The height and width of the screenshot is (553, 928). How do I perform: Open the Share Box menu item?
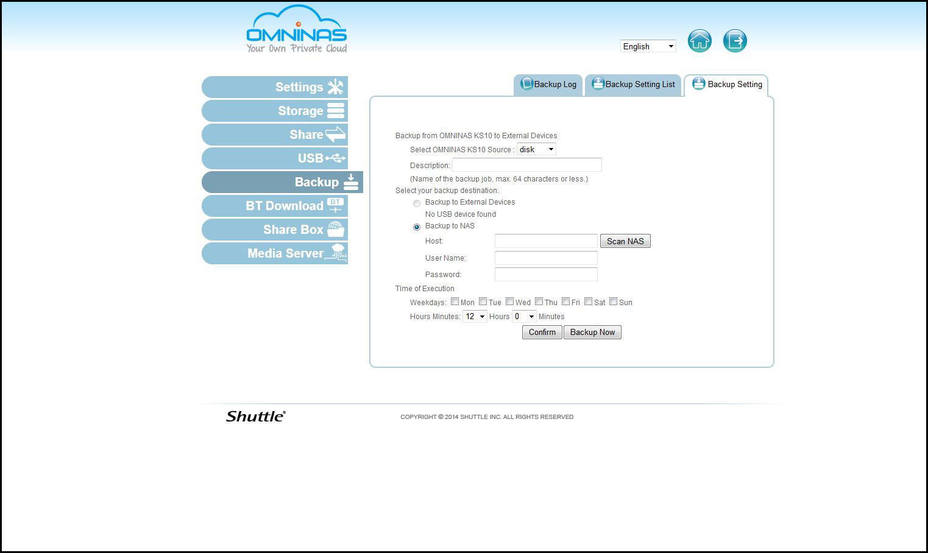275,230
